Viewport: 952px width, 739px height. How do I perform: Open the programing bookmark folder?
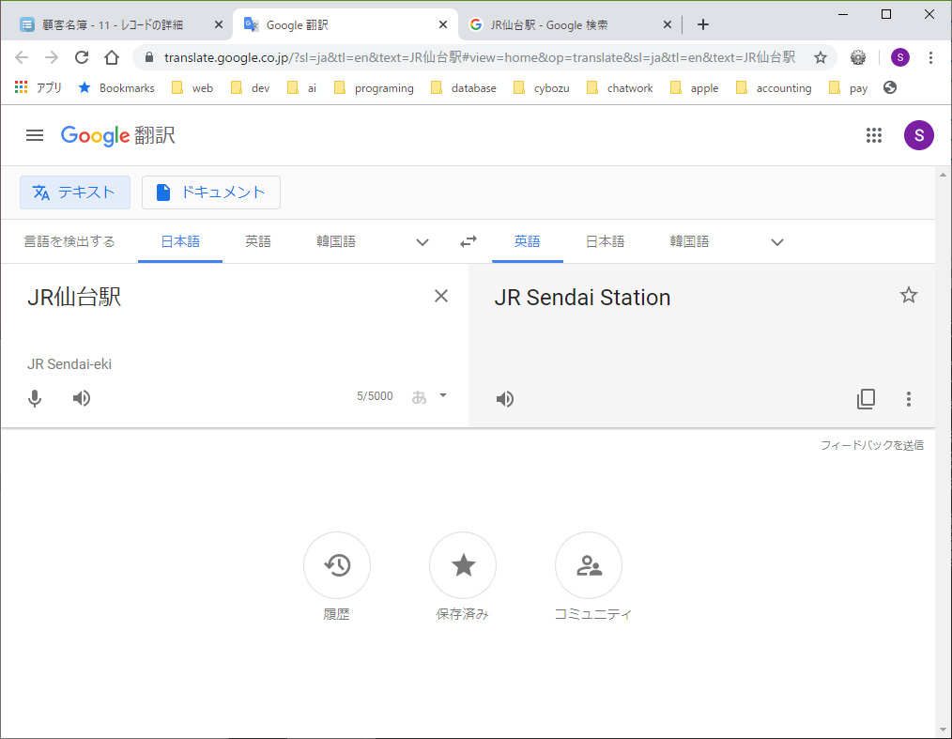[x=374, y=88]
